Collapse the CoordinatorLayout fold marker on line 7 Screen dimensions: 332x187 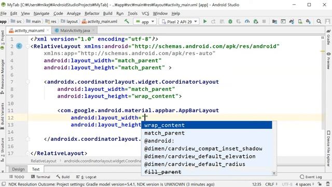tap(27, 82)
